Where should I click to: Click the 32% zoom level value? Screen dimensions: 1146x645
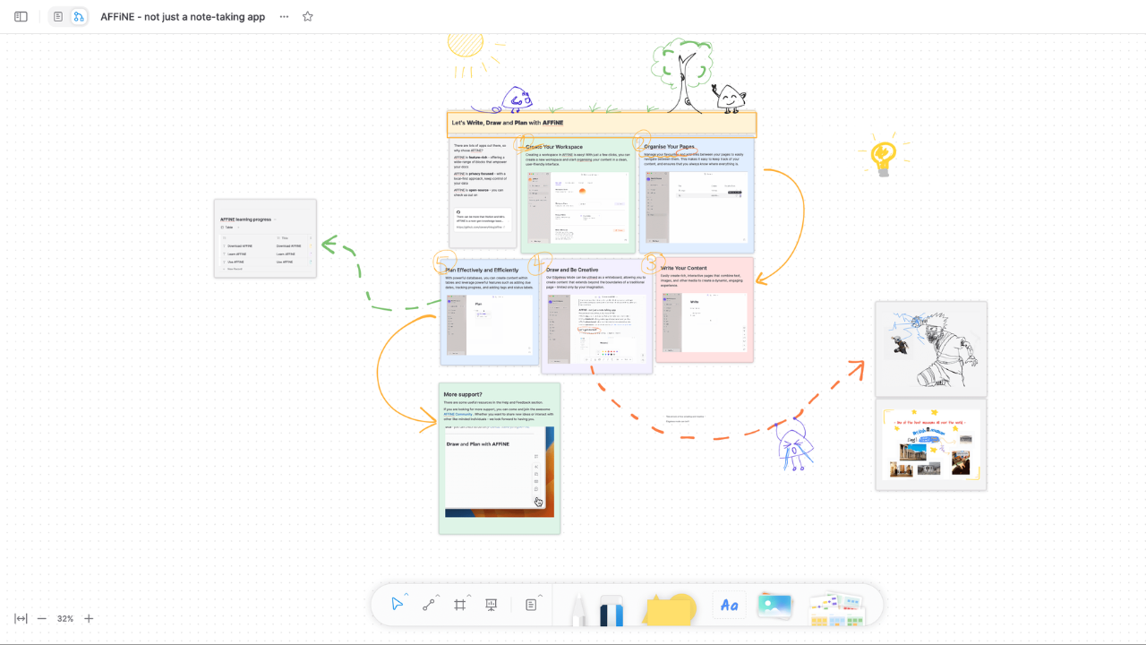(65, 618)
